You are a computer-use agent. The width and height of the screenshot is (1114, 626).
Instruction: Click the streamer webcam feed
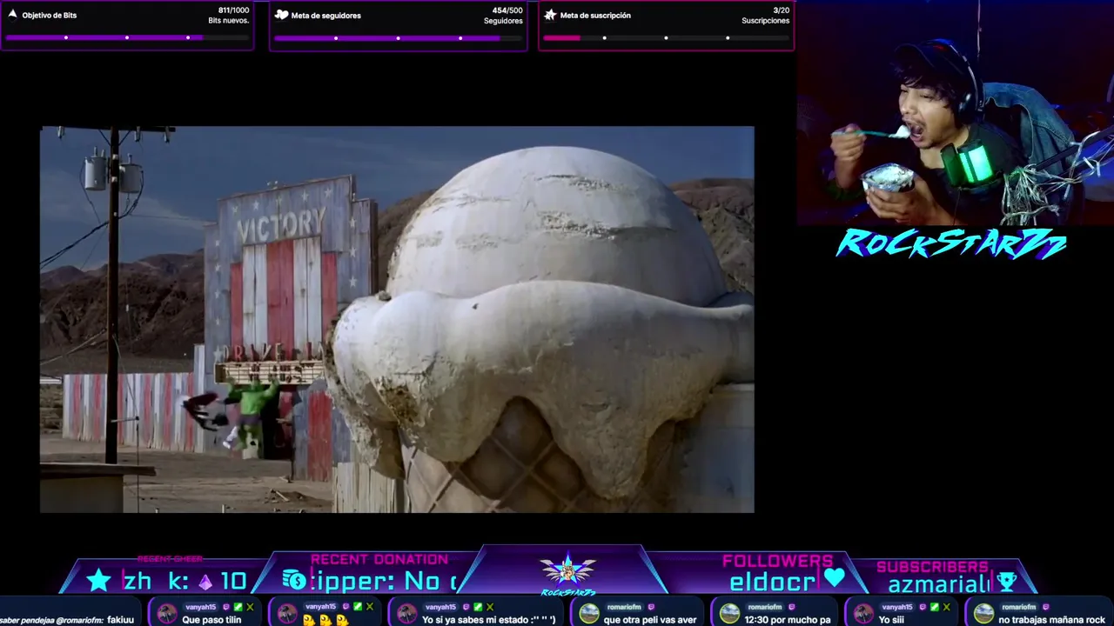click(956, 113)
